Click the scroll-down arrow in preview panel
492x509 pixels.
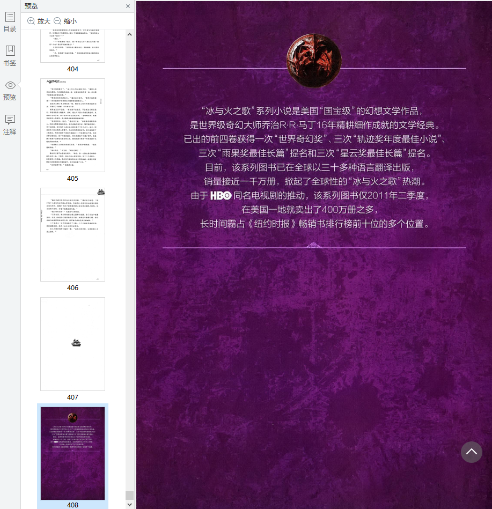pyautogui.click(x=130, y=505)
